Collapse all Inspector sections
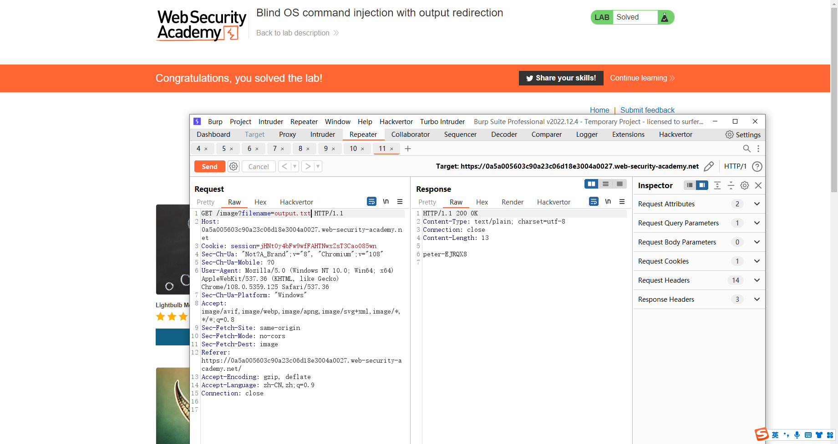Viewport: 838px width, 444px height. [x=731, y=185]
